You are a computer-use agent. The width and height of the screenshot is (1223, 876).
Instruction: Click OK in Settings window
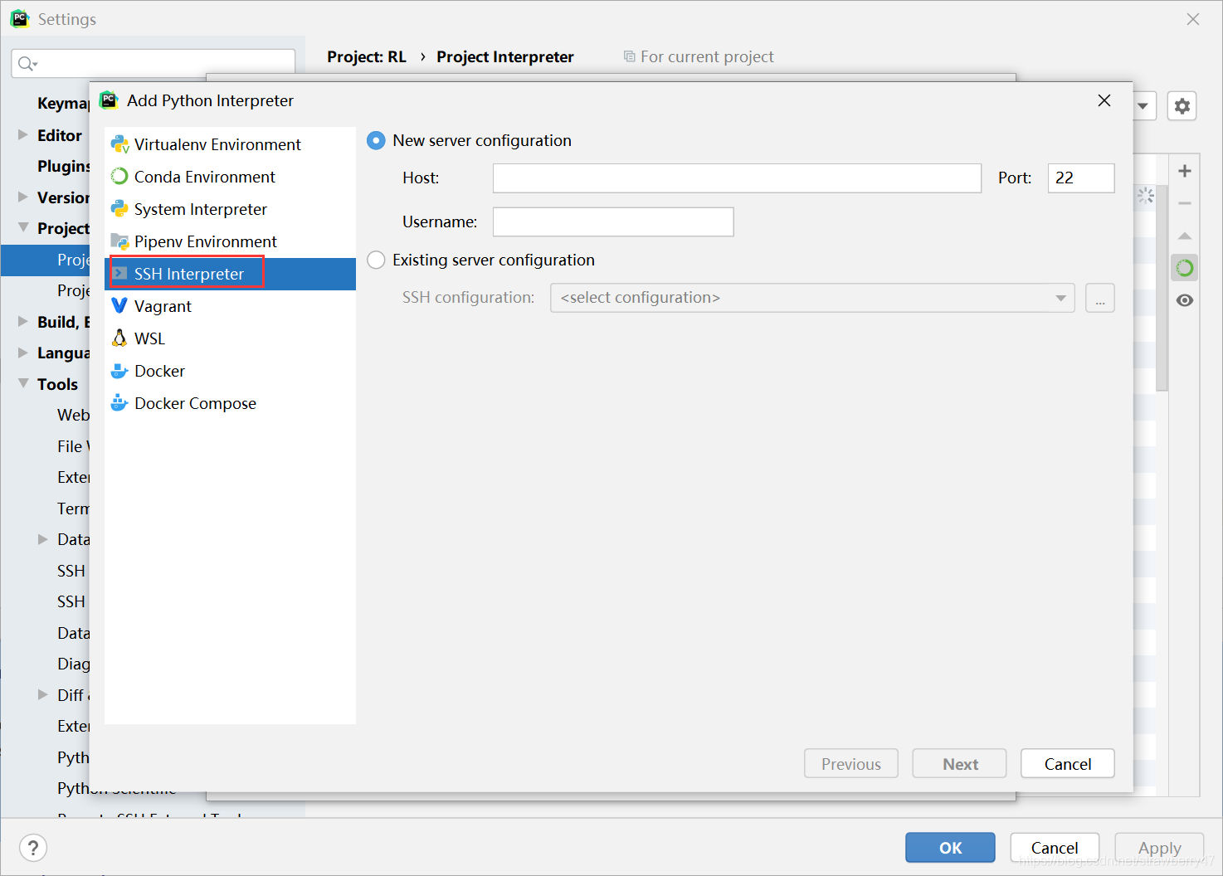(x=951, y=848)
